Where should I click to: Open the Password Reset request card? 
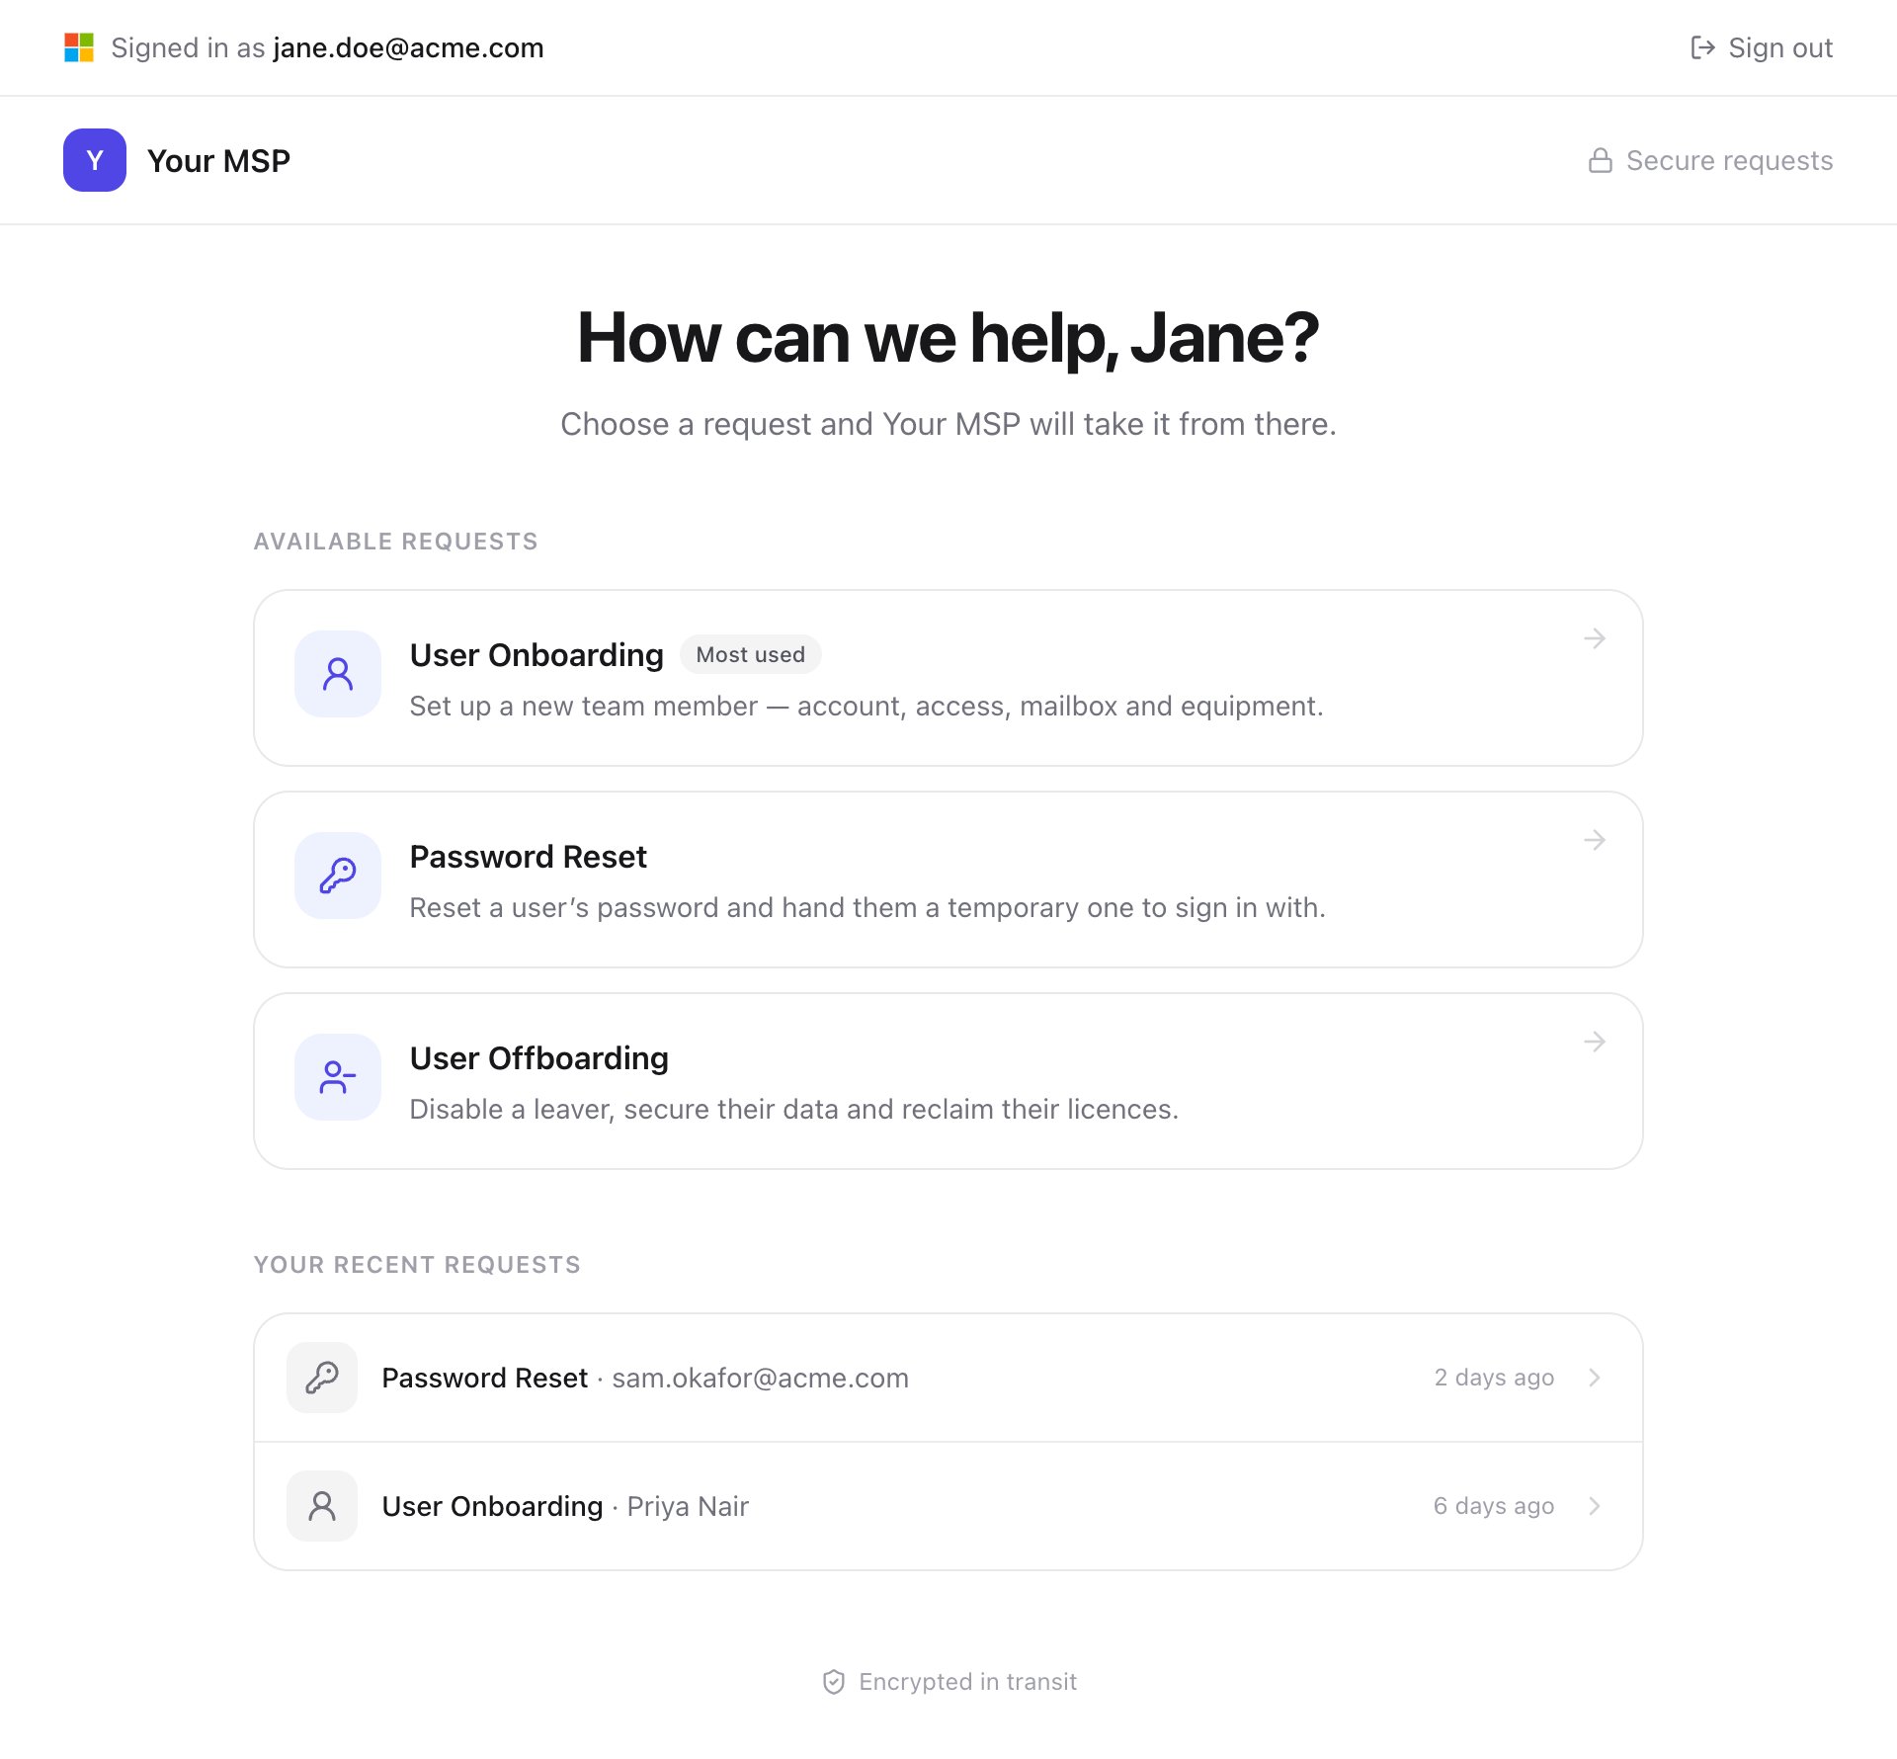[948, 879]
